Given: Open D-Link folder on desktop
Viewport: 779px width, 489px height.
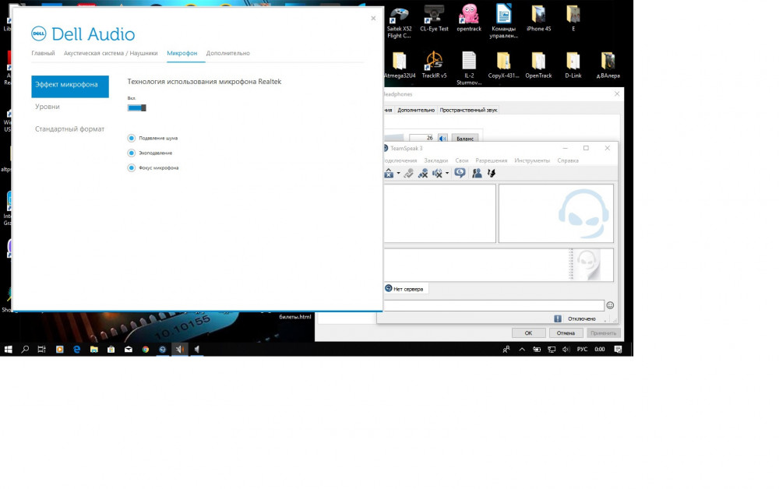Looking at the screenshot, I should tap(573, 65).
